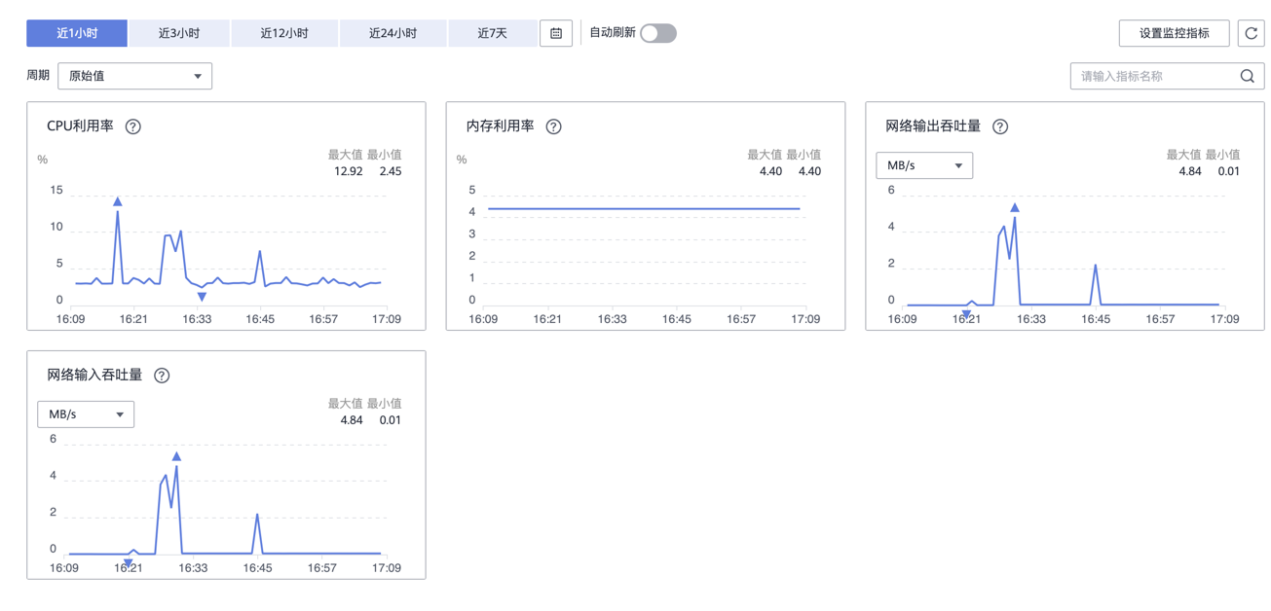Select the 近1小时 time range tab

(x=77, y=33)
